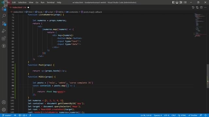Viewport: 209px width, 117px height.
Task: Open the Accounts menu icon
Action: tap(4, 102)
